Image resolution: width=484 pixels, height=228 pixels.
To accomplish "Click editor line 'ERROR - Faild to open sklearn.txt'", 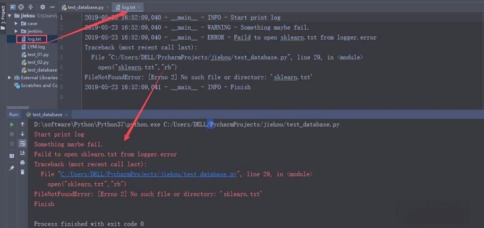I will click(x=230, y=38).
